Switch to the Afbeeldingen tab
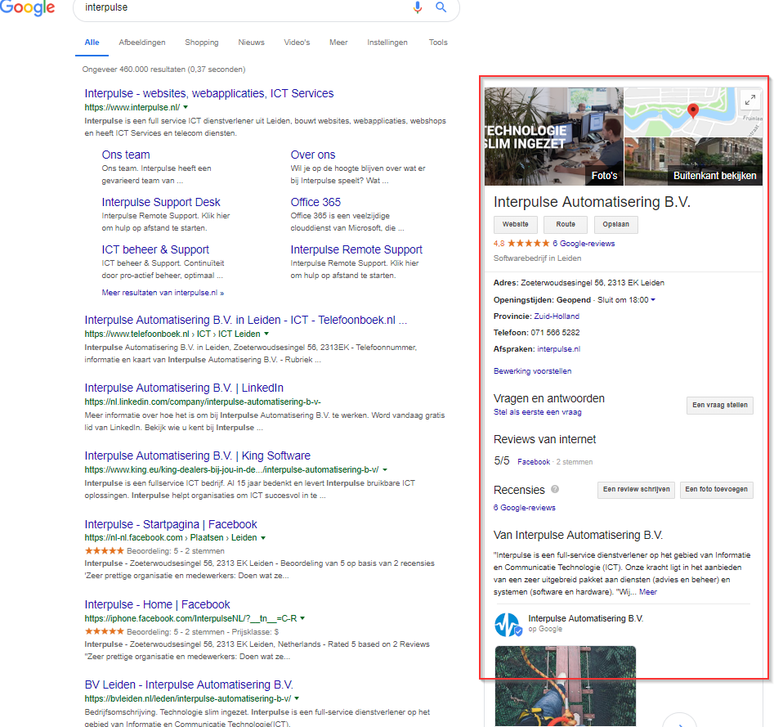The image size is (774, 727). click(142, 43)
